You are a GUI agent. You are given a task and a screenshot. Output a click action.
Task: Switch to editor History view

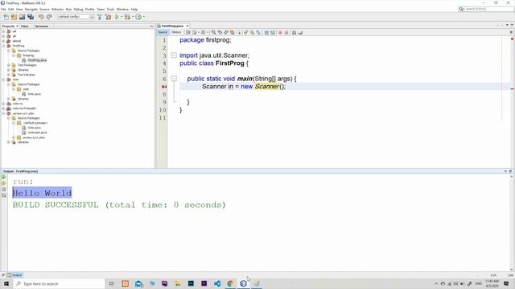pos(176,32)
